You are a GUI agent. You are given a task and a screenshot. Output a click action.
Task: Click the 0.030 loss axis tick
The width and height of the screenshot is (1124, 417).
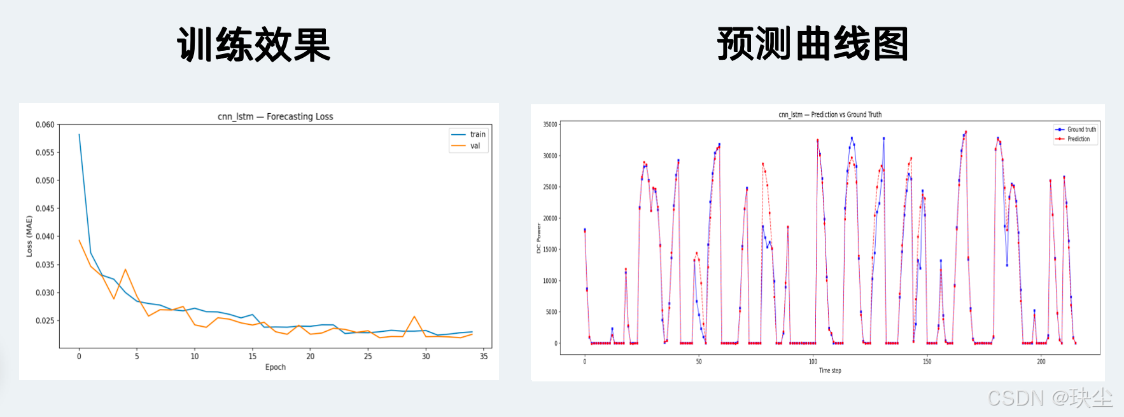(x=45, y=292)
